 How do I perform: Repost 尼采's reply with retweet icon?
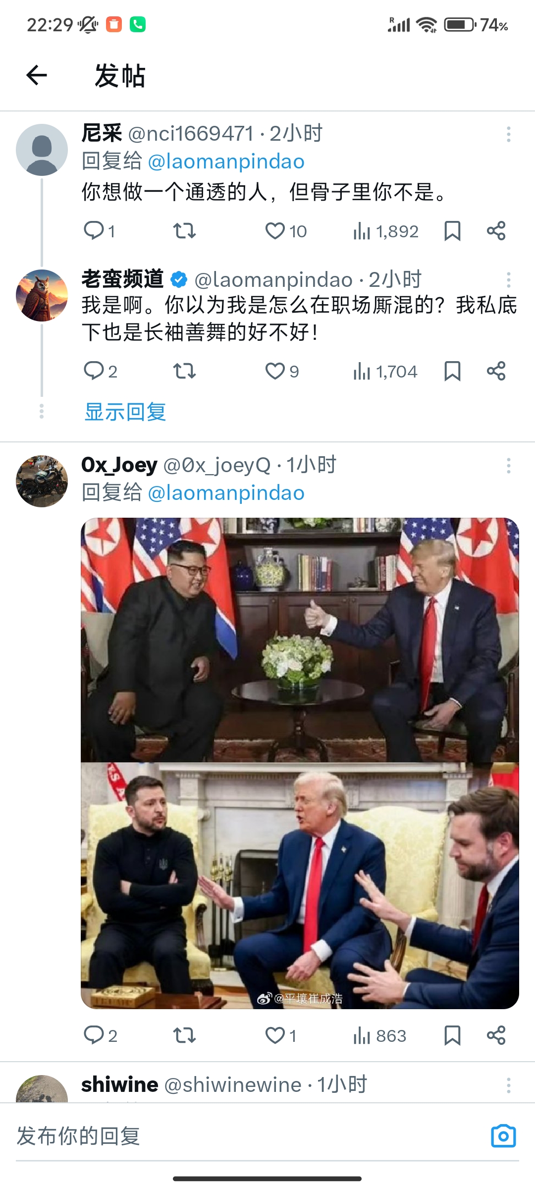(x=184, y=231)
